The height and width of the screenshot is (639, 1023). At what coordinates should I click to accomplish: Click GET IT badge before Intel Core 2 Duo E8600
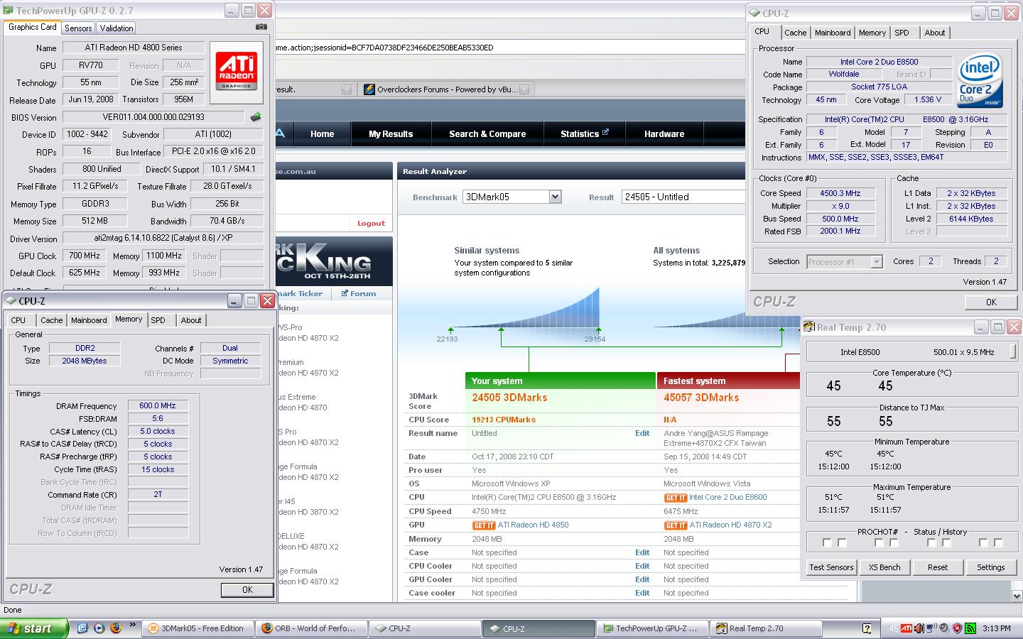(676, 498)
